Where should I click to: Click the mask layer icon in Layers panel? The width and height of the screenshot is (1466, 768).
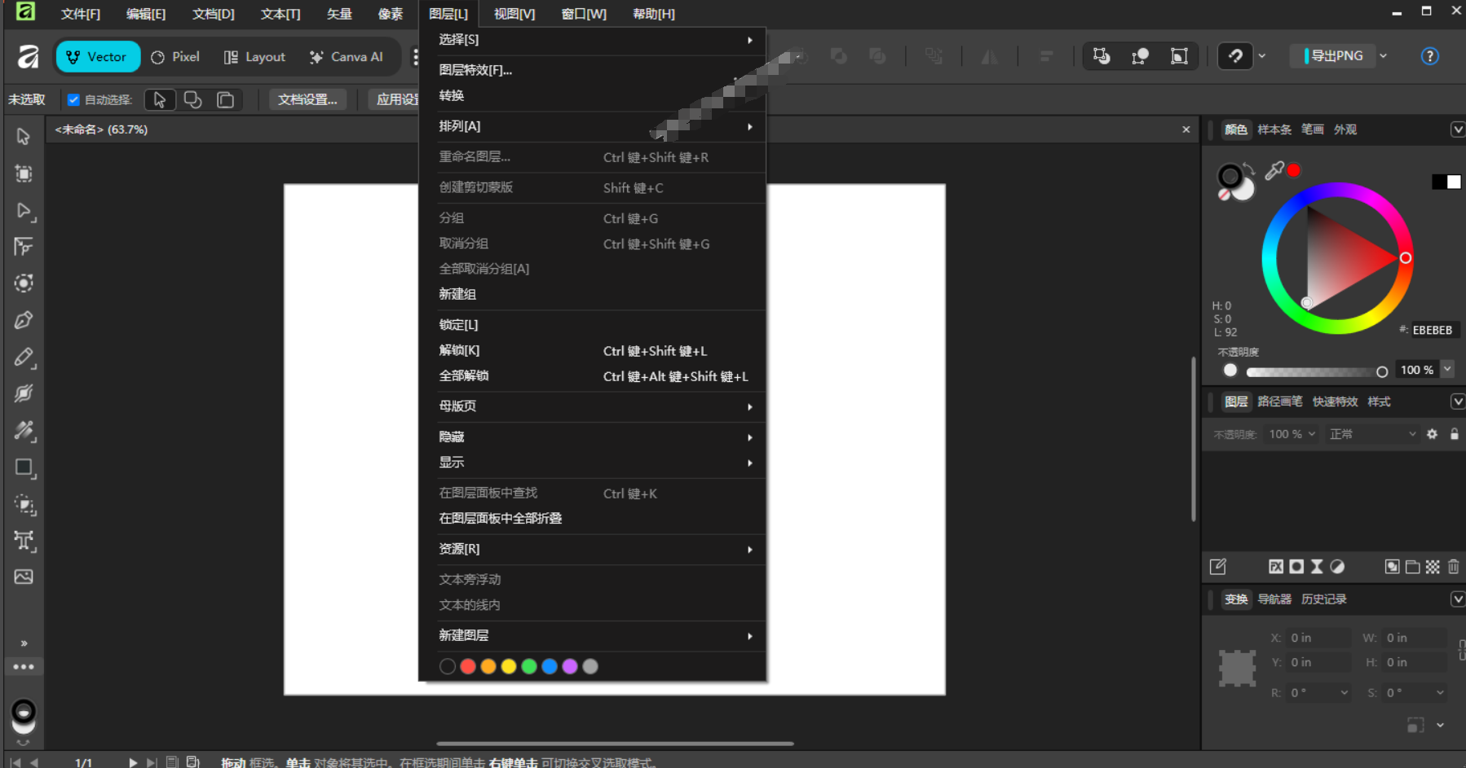[1296, 567]
